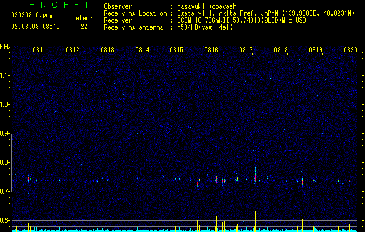Image resolution: width=365 pixels, height=232 pixels.
Task: Click the Receiving Location label
Action: (135, 13)
